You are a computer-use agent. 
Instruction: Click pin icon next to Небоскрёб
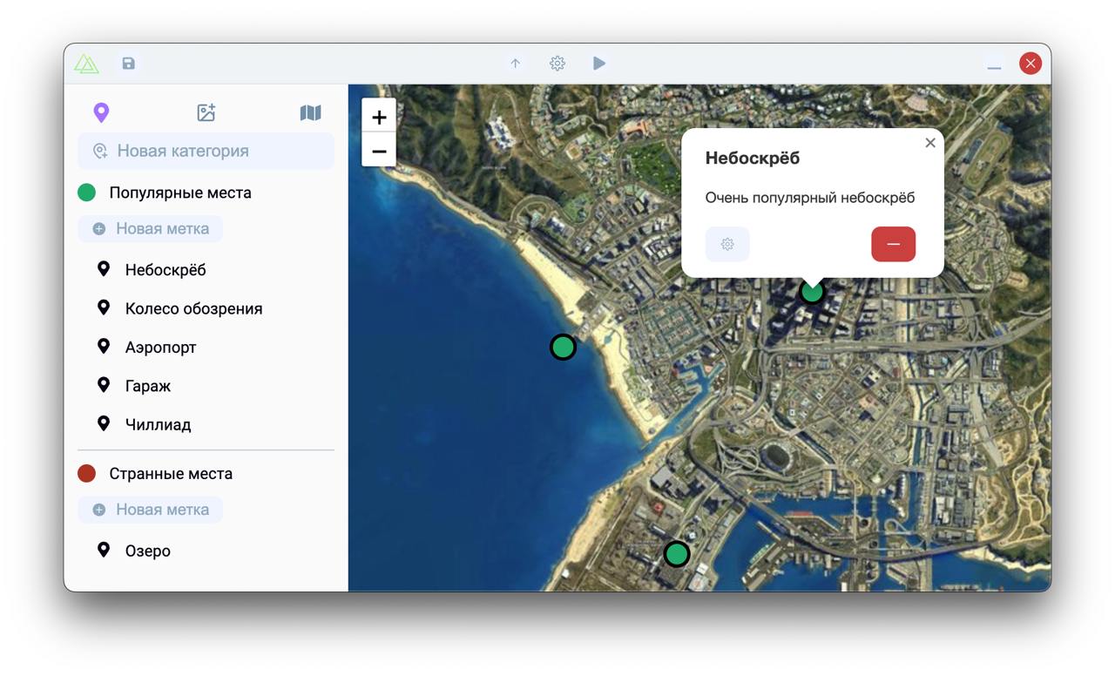coord(104,269)
